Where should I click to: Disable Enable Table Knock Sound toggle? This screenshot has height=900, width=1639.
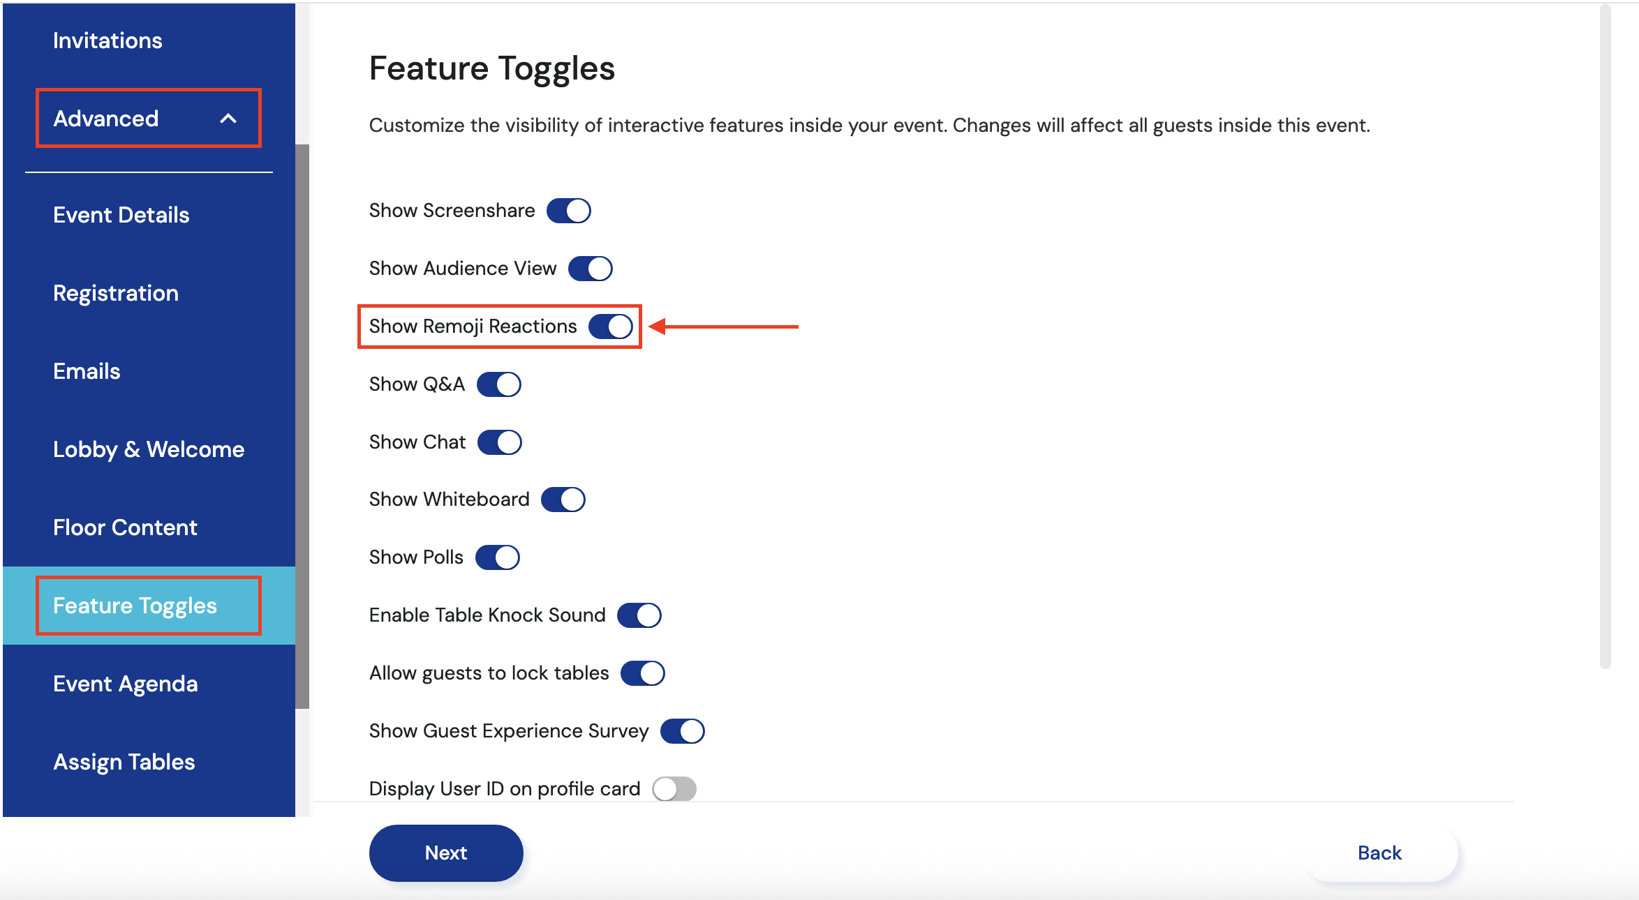(639, 615)
